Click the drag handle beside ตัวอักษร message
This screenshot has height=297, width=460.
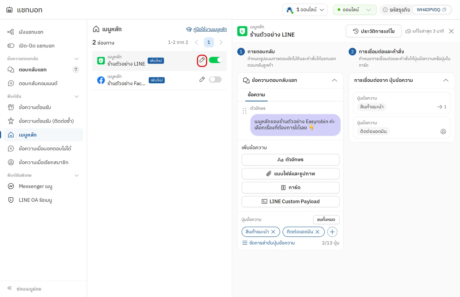point(244,111)
